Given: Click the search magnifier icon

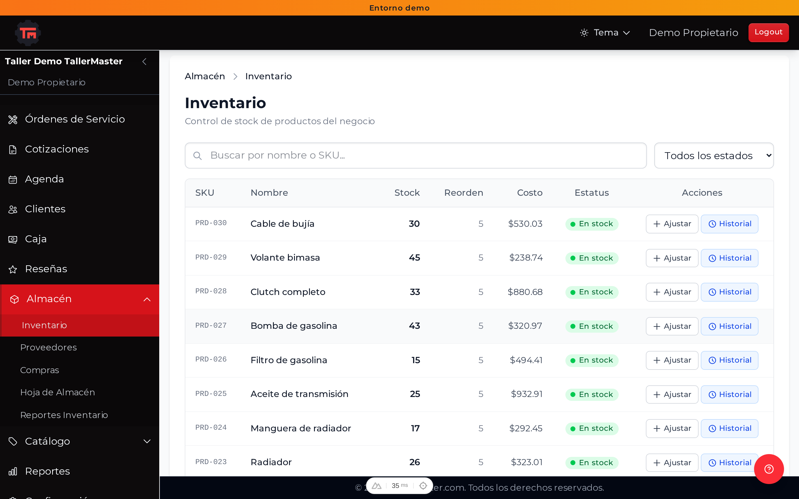Looking at the screenshot, I should [198, 156].
